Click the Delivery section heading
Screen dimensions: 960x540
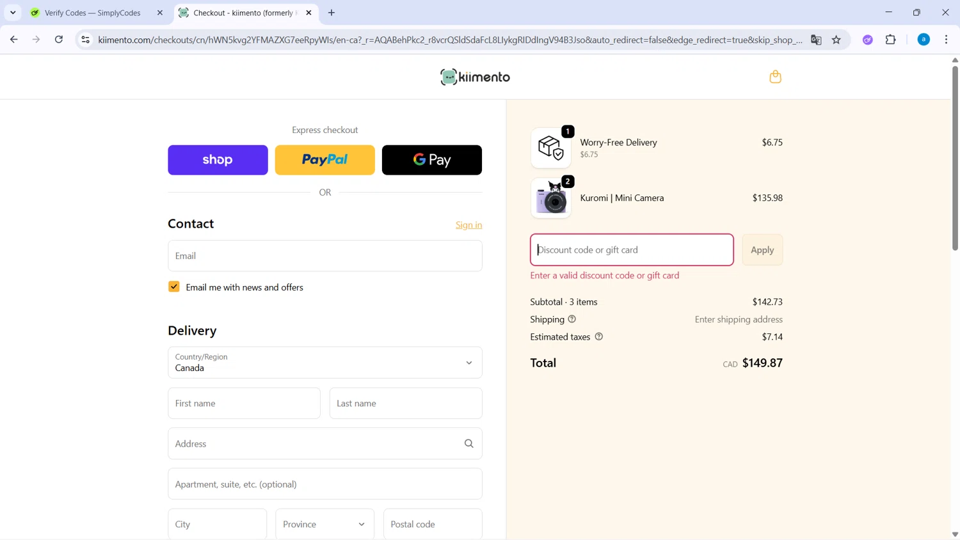click(192, 331)
